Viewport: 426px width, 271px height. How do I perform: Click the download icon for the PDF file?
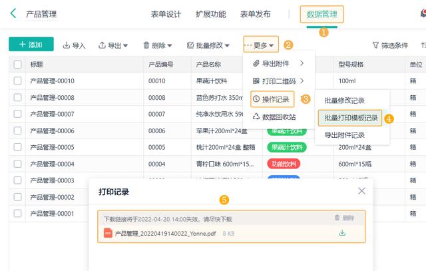click(342, 233)
